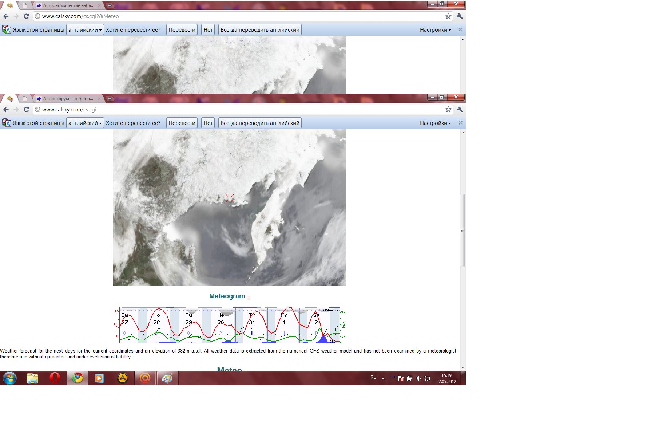
Task: Launch Opera from the taskbar
Action: click(x=55, y=378)
